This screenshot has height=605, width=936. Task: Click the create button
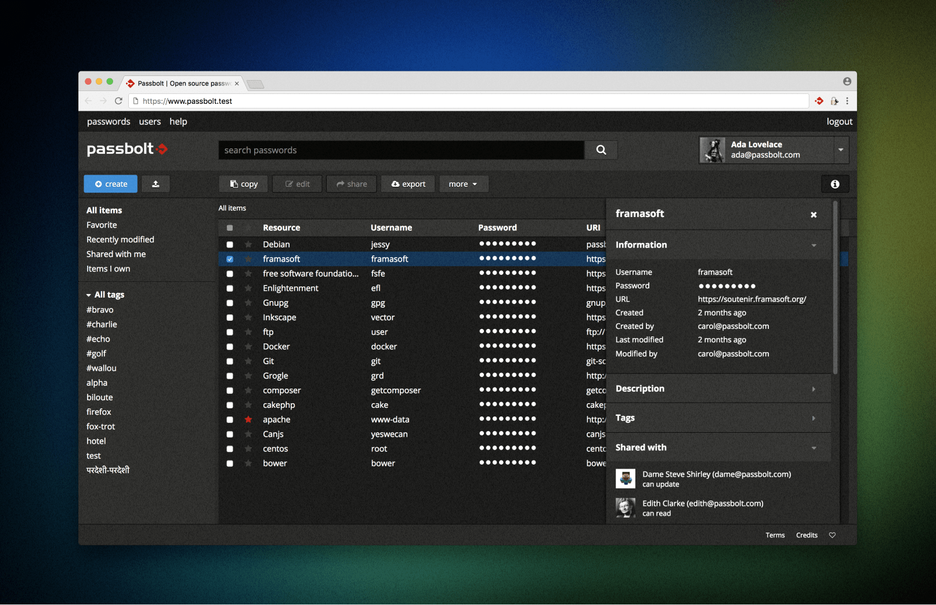[x=111, y=184]
